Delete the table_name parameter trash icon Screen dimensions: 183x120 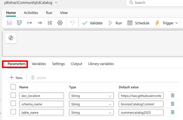pyautogui.click(x=173, y=112)
